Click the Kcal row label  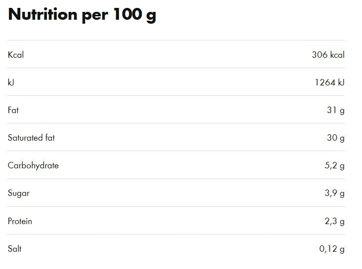coord(16,55)
